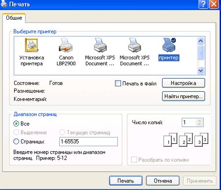
Task: Click the Установка принтера label text
Action: [x=31, y=60]
